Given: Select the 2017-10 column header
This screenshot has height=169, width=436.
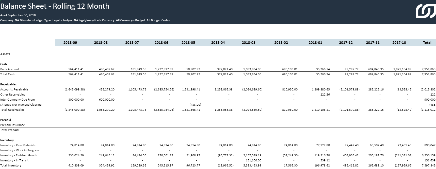Looking at the screenshot, I should click(x=399, y=43).
